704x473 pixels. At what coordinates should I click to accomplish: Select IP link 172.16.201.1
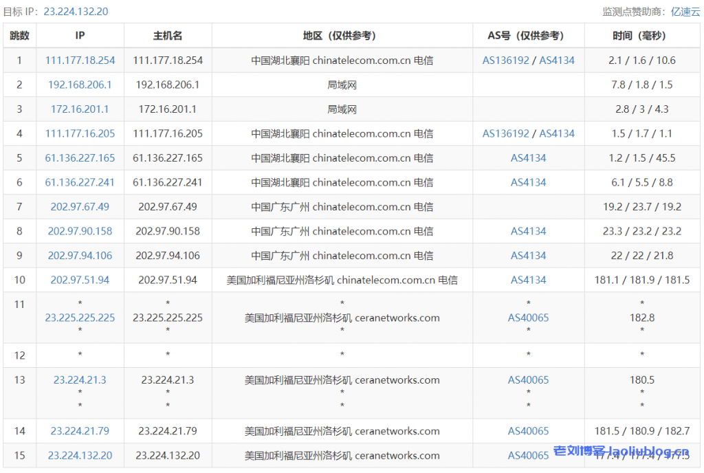(x=80, y=109)
